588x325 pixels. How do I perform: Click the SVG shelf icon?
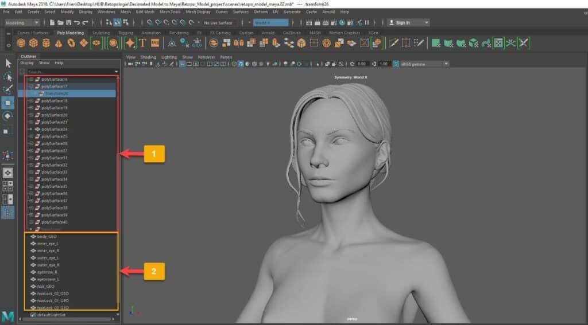154,44
